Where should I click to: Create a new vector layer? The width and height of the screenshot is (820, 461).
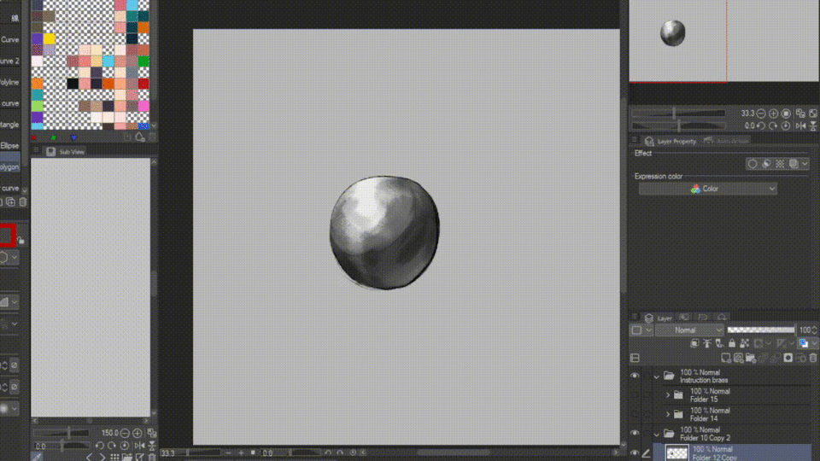tap(738, 358)
